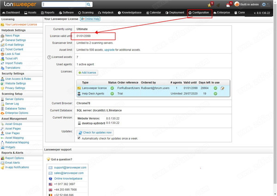Viewport: 277px width, 196px height.
Task: Open the Software menu
Action: point(66,12)
